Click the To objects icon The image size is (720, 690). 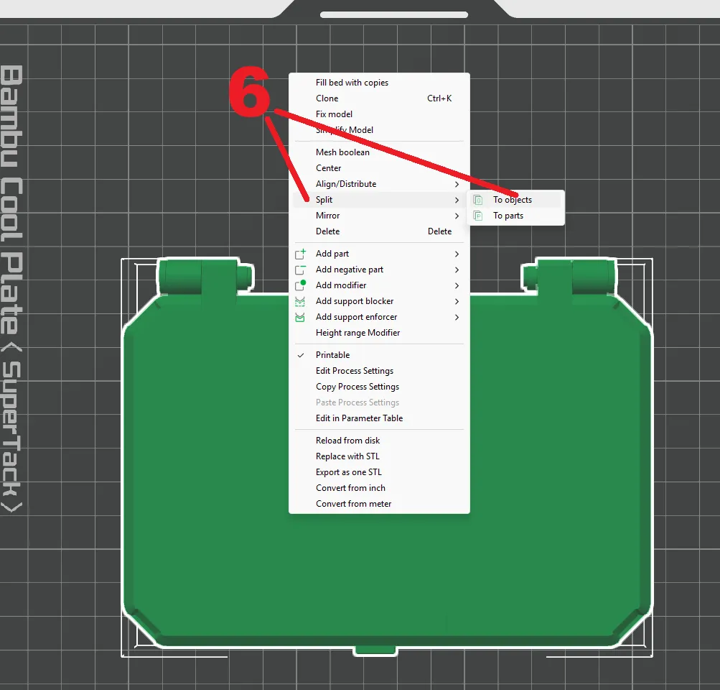478,200
